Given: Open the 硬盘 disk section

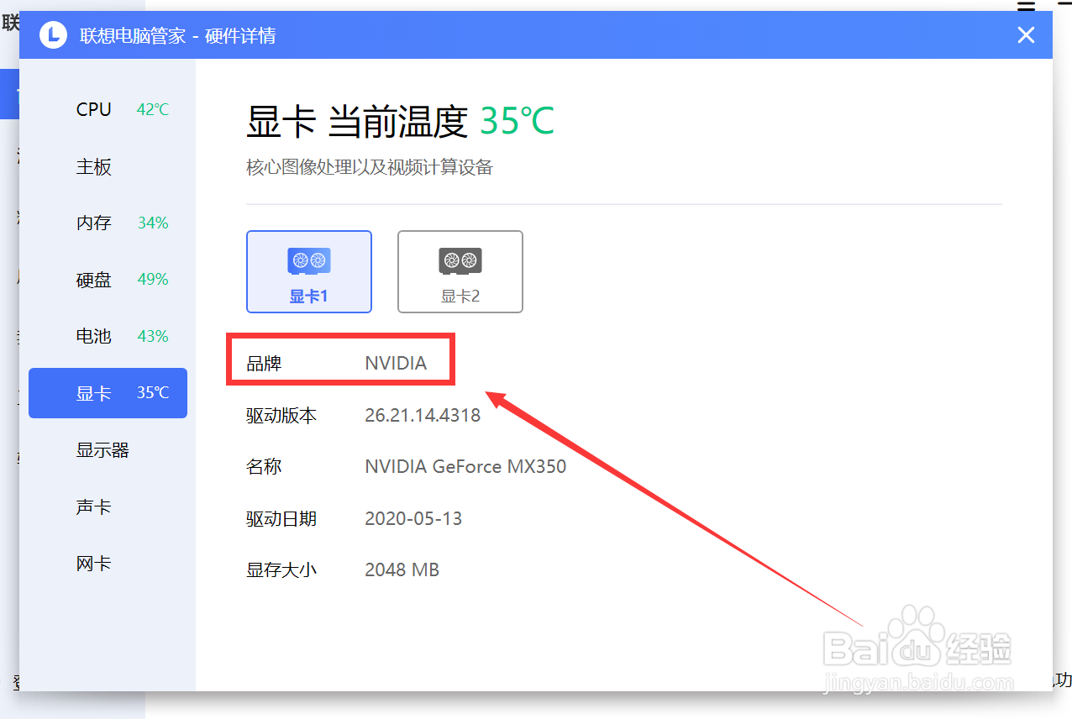Looking at the screenshot, I should click(108, 280).
